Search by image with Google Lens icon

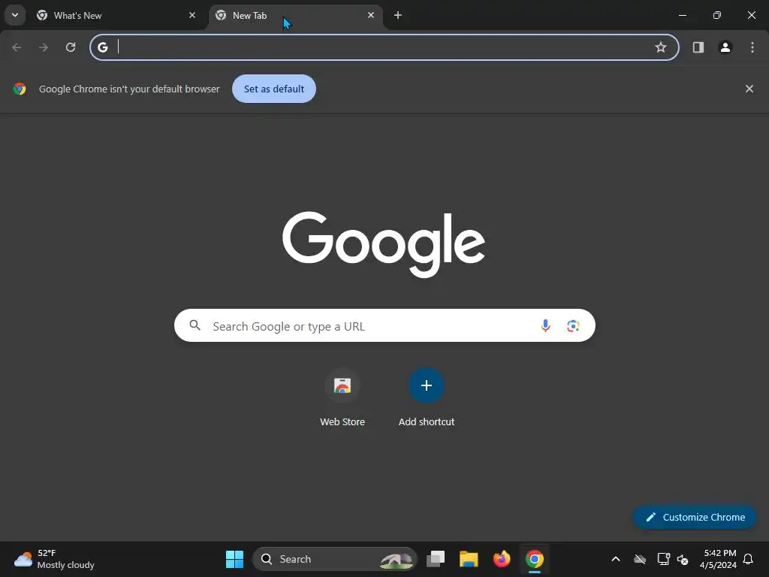[573, 326]
